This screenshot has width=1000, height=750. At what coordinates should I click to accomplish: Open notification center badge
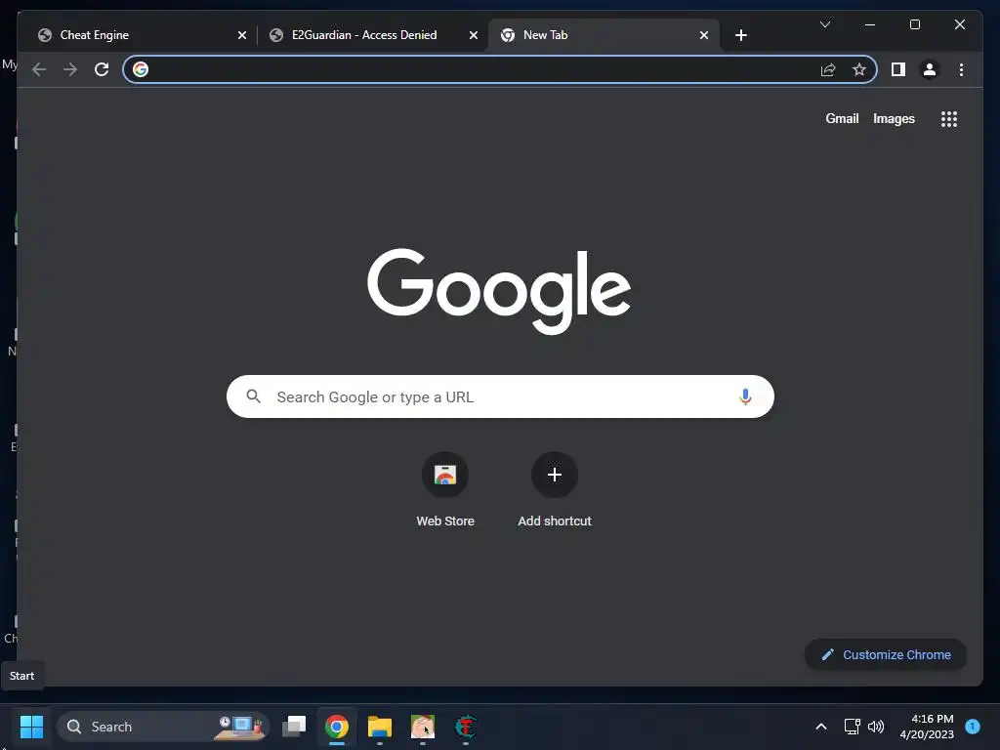point(973,727)
